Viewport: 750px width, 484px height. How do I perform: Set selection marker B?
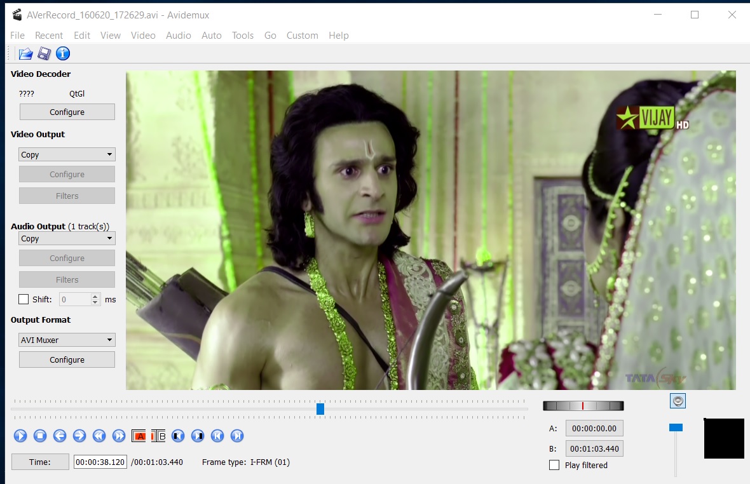(158, 436)
